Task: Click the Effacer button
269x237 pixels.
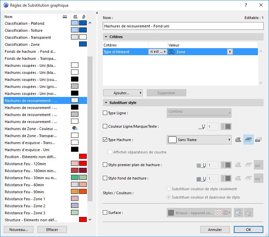Action: (x=52, y=229)
